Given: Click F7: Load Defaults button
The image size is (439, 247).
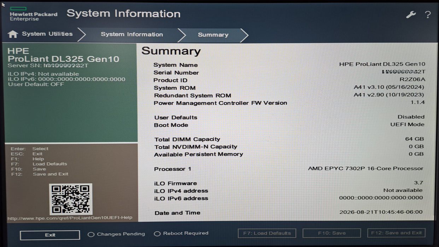Looking at the screenshot, I should [267, 233].
